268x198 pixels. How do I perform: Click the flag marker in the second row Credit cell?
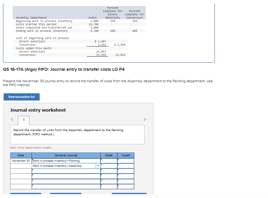pos(118,166)
